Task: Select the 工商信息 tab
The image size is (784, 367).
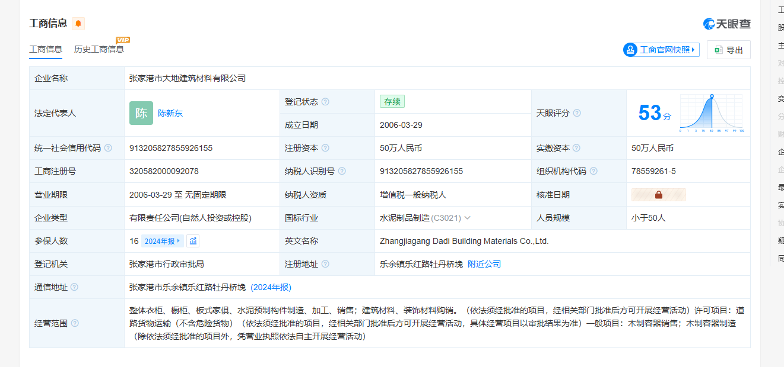Action: point(46,49)
